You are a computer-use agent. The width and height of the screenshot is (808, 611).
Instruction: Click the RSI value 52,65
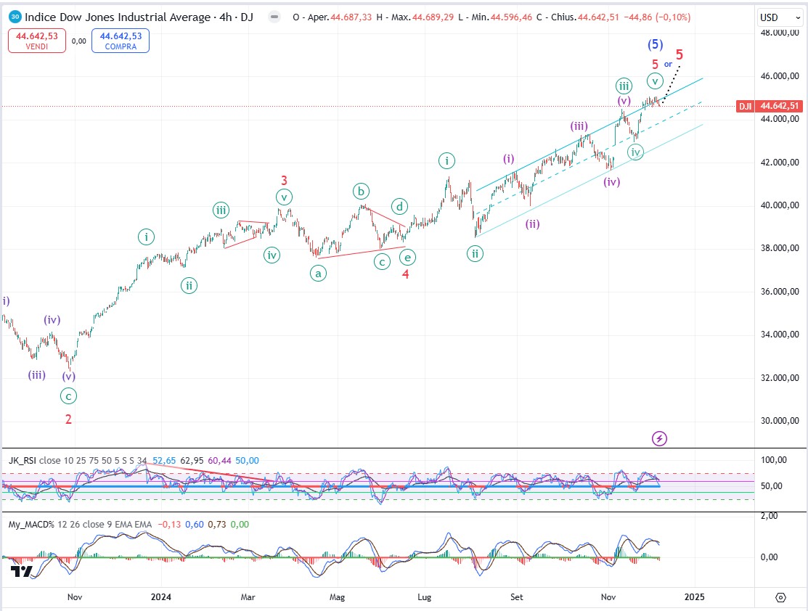pyautogui.click(x=164, y=461)
